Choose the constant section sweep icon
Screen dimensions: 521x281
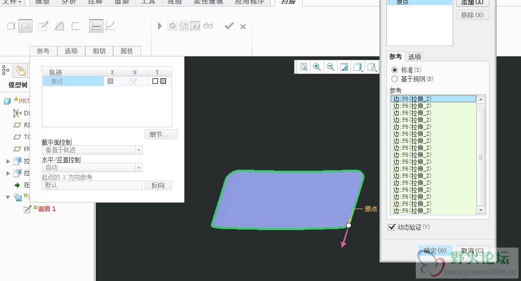click(x=96, y=26)
